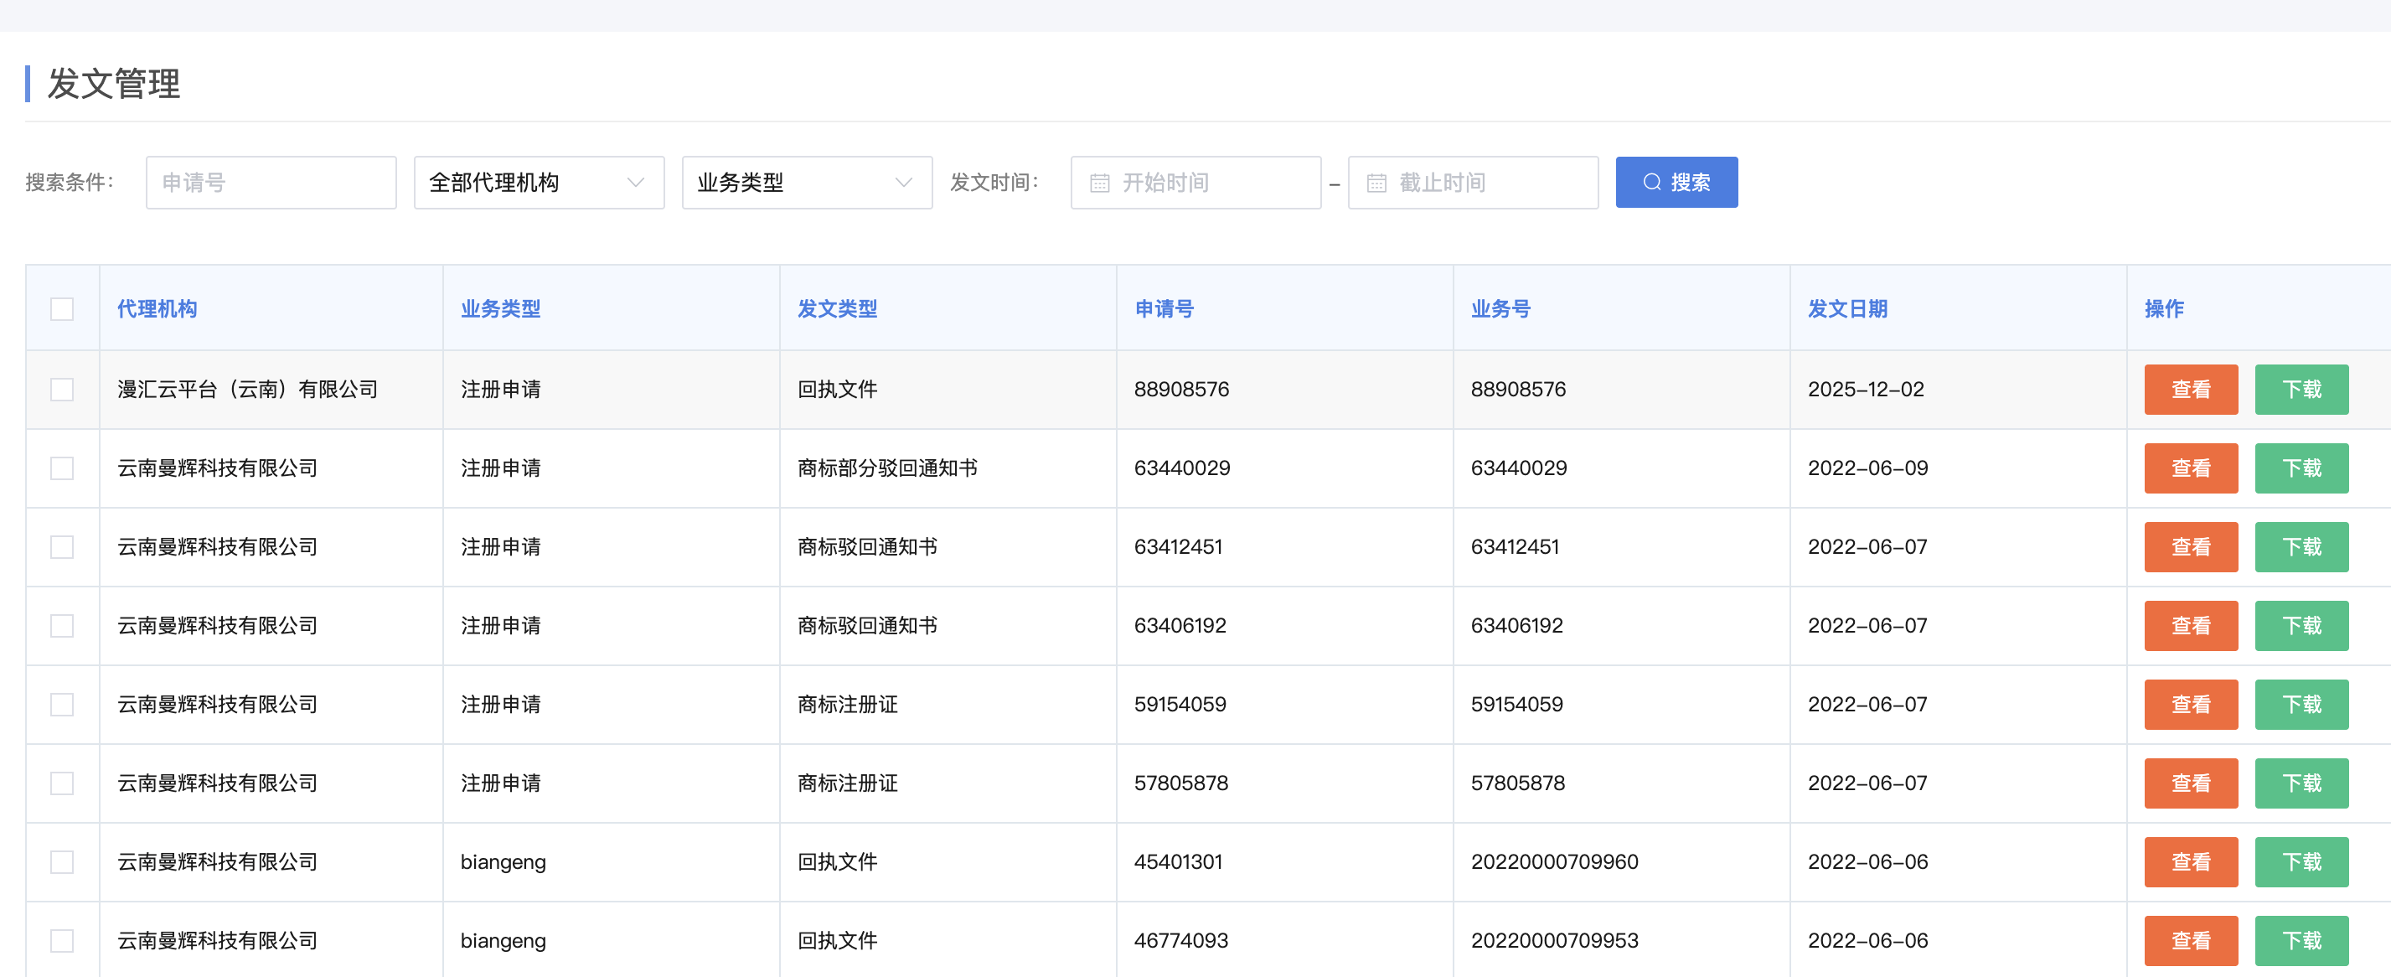This screenshot has height=977, width=2391.
Task: Click the 发文日期 column header
Action: tap(1847, 309)
